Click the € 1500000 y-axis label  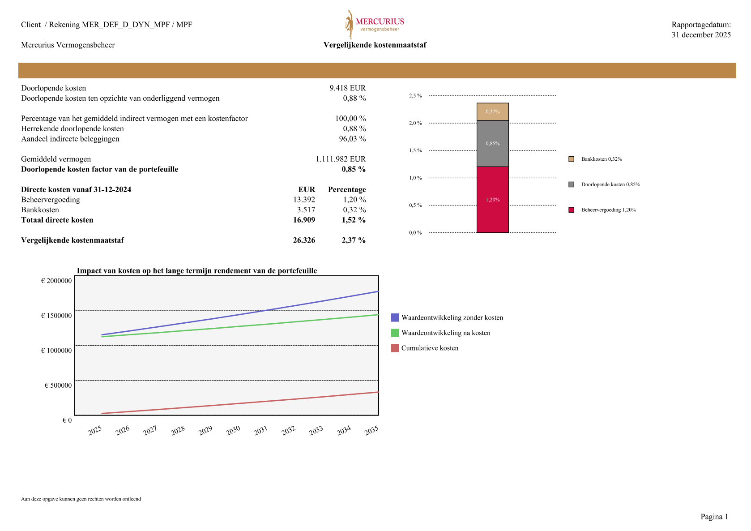pos(56,316)
